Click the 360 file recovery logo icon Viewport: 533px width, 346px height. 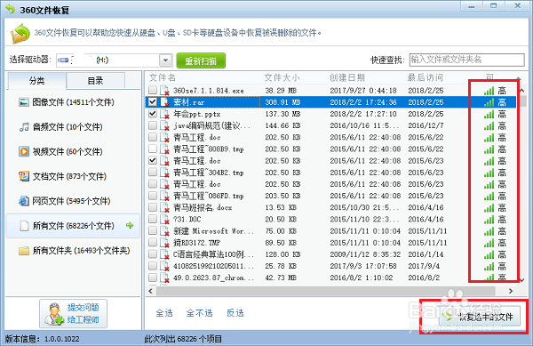(20, 33)
